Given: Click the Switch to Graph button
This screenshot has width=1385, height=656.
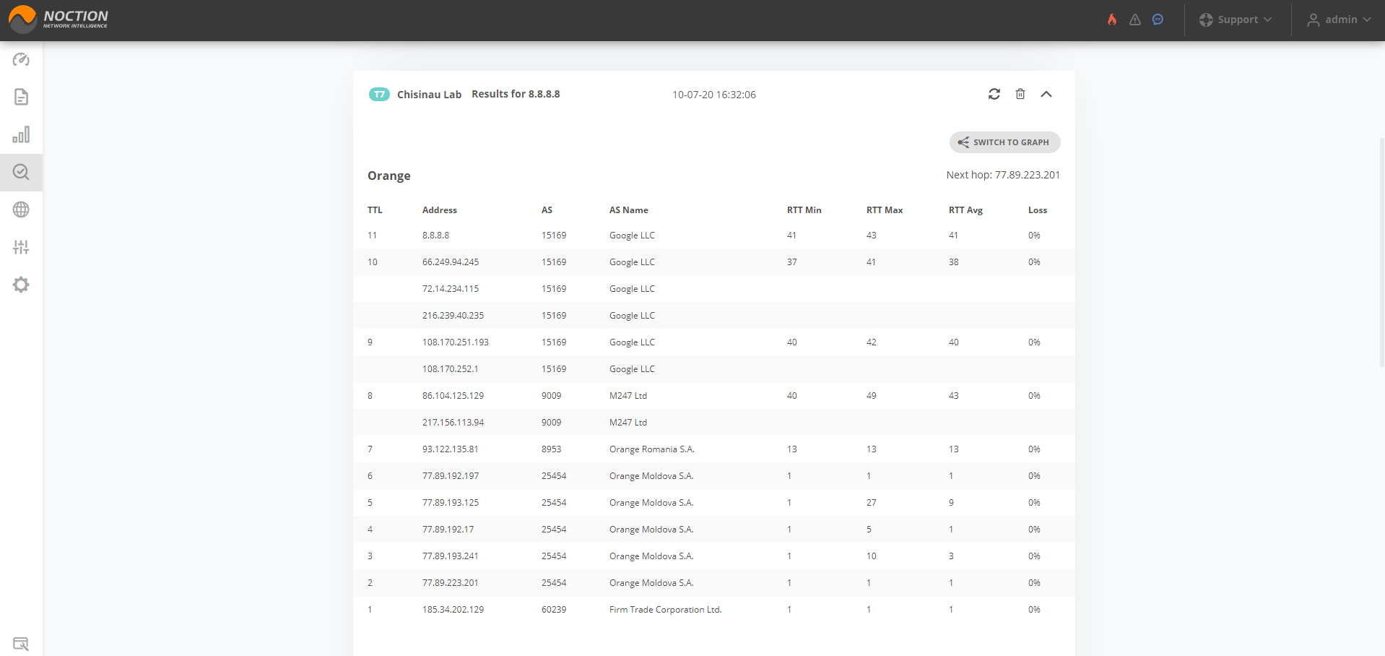Looking at the screenshot, I should tap(1004, 142).
